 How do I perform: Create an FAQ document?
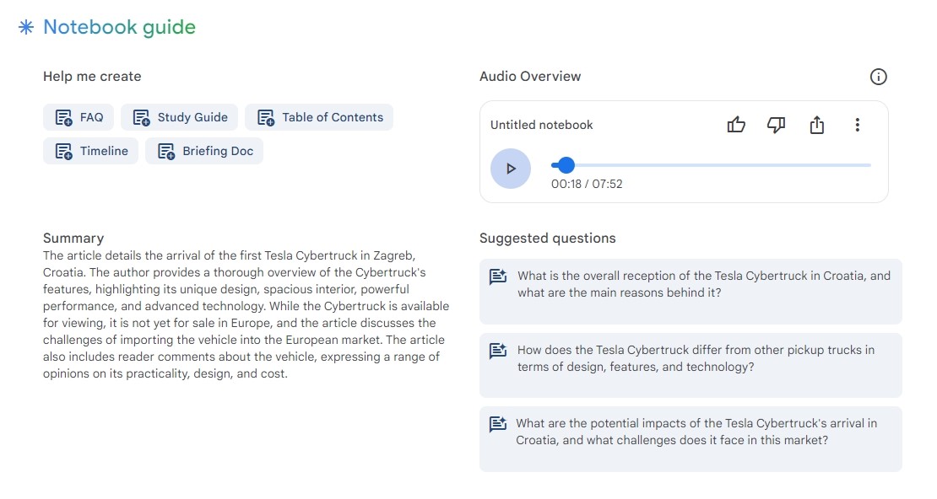(79, 117)
